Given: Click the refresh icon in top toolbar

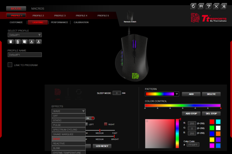Looking at the screenshot, I should pyautogui.click(x=193, y=6).
